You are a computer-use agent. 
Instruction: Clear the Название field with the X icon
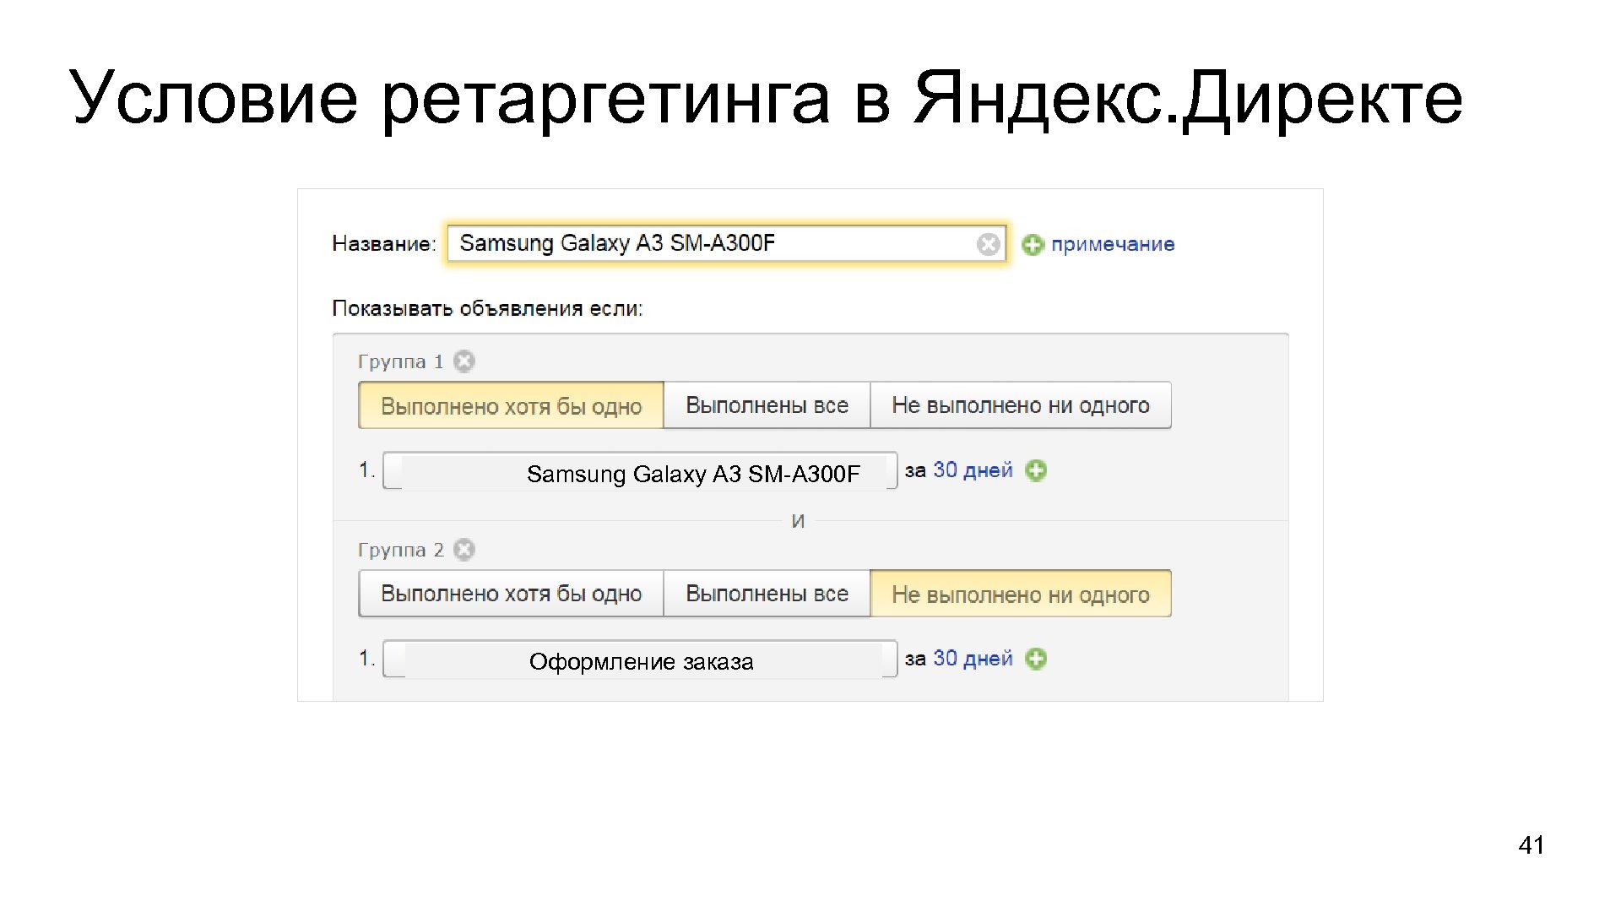[988, 244]
